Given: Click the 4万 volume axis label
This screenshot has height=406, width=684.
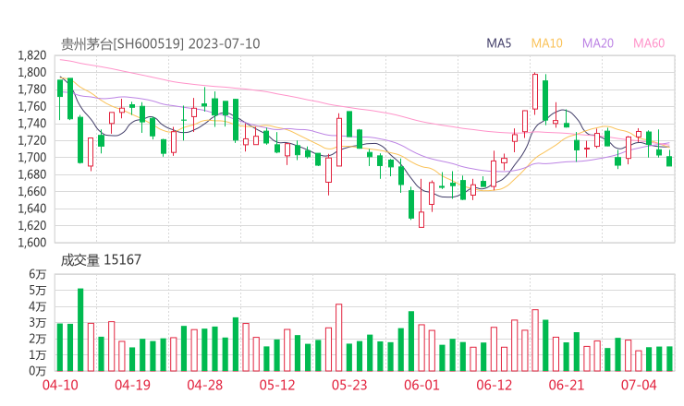Looking at the screenshot, I should click(x=38, y=306).
